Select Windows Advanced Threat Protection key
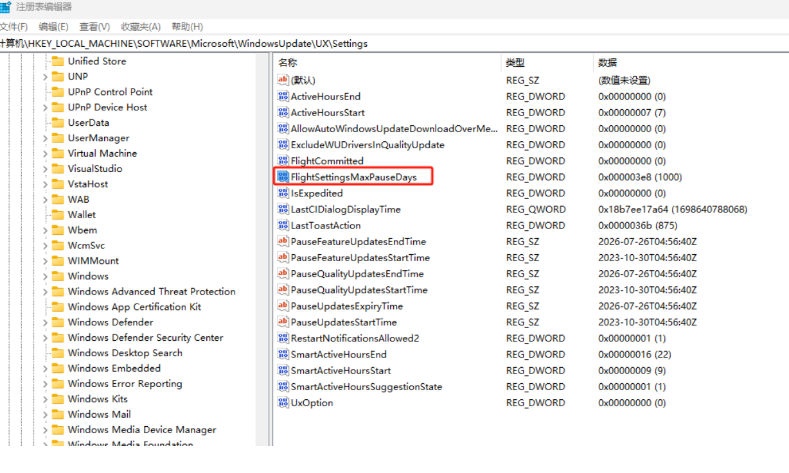 point(152,291)
